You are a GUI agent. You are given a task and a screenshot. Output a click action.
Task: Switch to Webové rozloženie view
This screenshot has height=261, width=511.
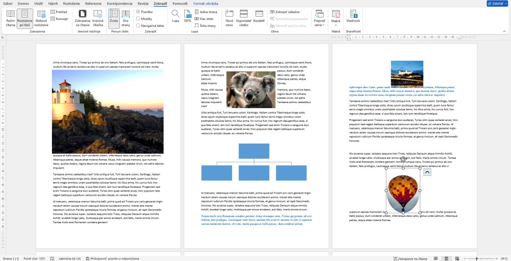(x=41, y=18)
